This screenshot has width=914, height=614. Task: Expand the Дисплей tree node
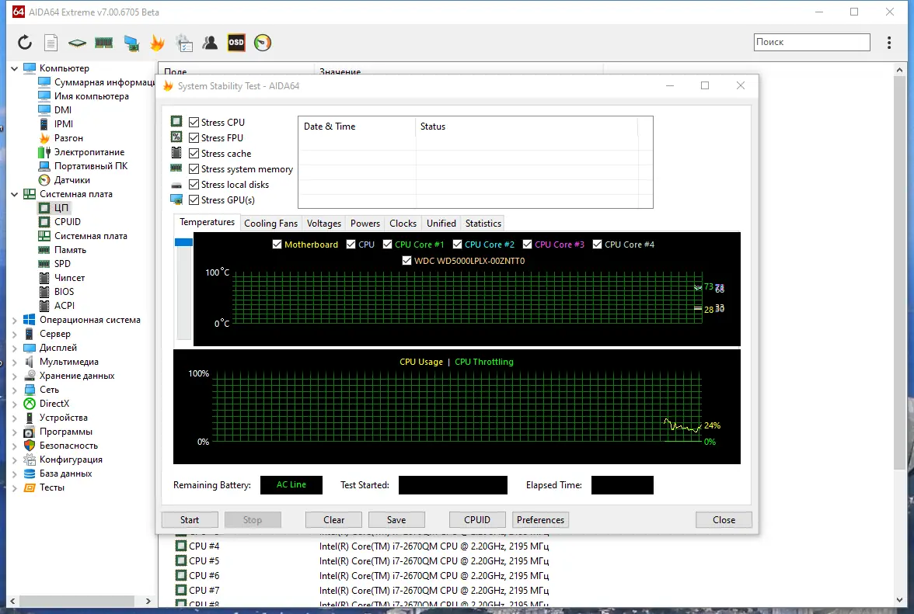(x=15, y=348)
